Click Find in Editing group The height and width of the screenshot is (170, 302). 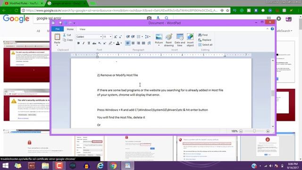point(203,35)
